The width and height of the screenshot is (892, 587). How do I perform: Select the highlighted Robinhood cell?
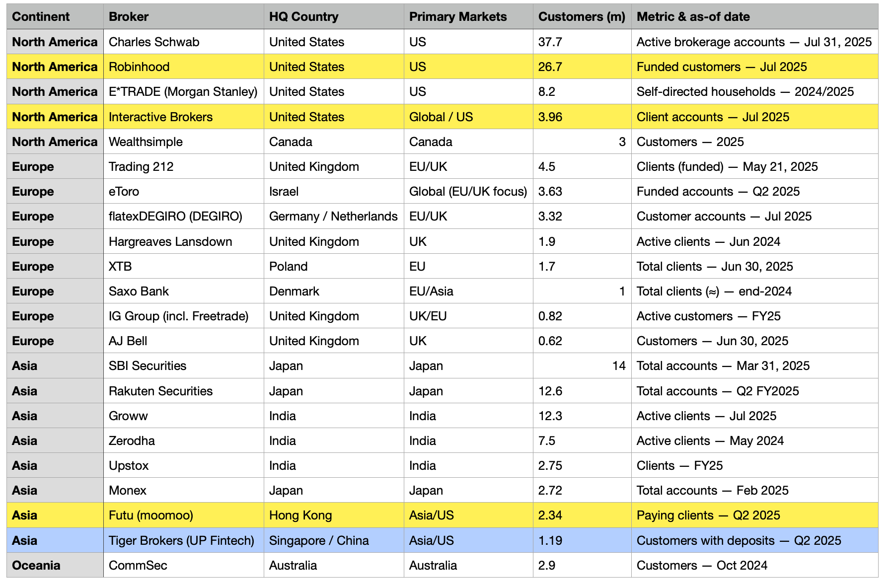coord(184,67)
